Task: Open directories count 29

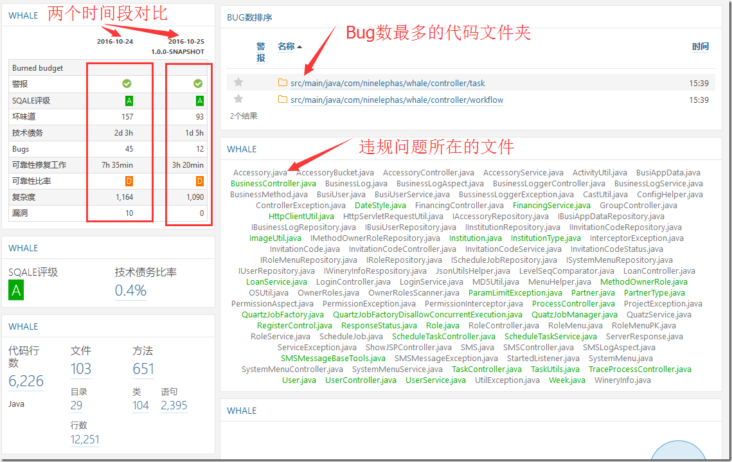Action: point(76,405)
